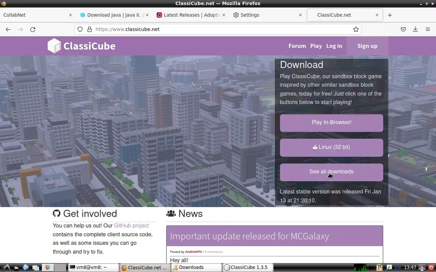Open the AndrewPH author link
Screen dimensions: 436x272
pyautogui.click(x=193, y=252)
